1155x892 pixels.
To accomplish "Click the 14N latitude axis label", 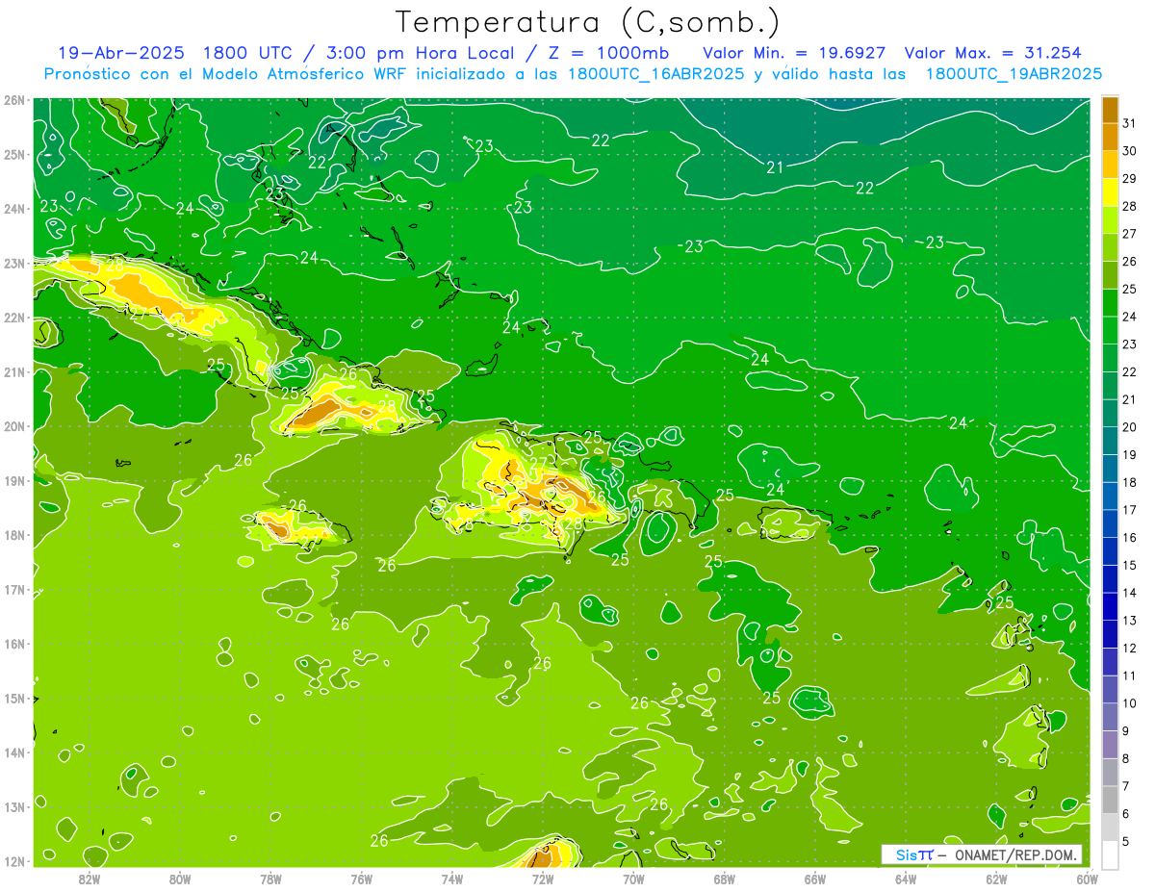I will 14,752.
